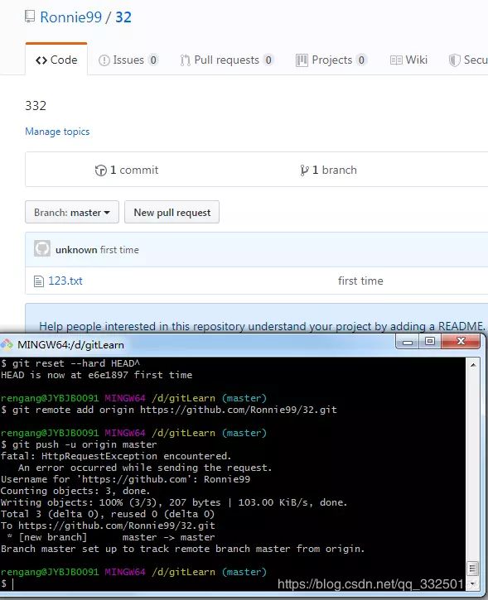Click the repository book icon beside Ronnie99
This screenshot has height=600, width=488.
[x=30, y=17]
